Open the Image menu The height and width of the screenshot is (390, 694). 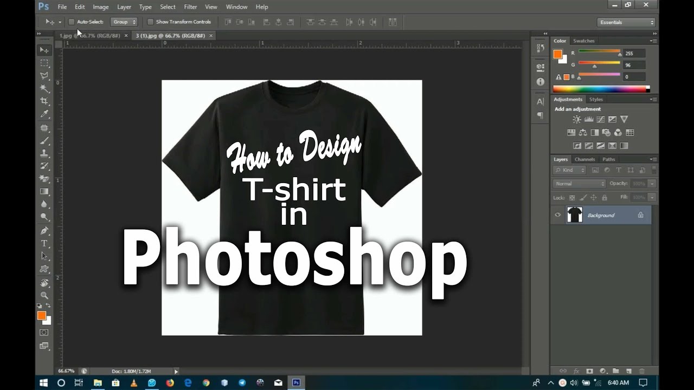click(101, 7)
